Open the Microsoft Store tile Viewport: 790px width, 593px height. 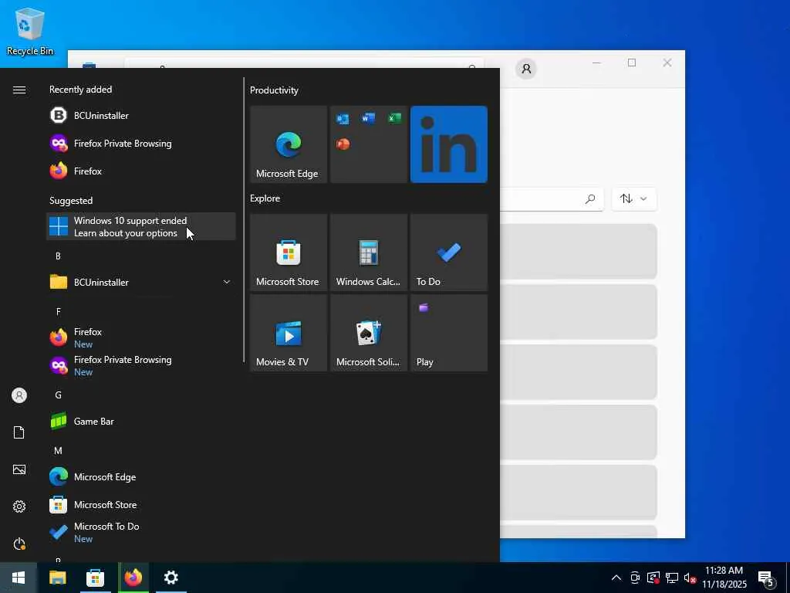(x=288, y=252)
